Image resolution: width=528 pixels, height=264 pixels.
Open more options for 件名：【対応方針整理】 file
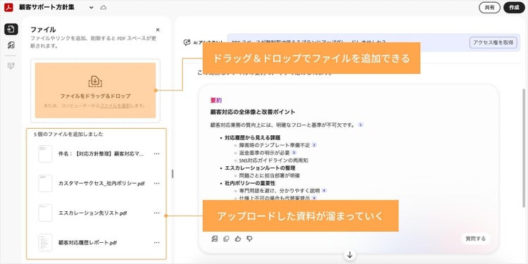tap(156, 153)
